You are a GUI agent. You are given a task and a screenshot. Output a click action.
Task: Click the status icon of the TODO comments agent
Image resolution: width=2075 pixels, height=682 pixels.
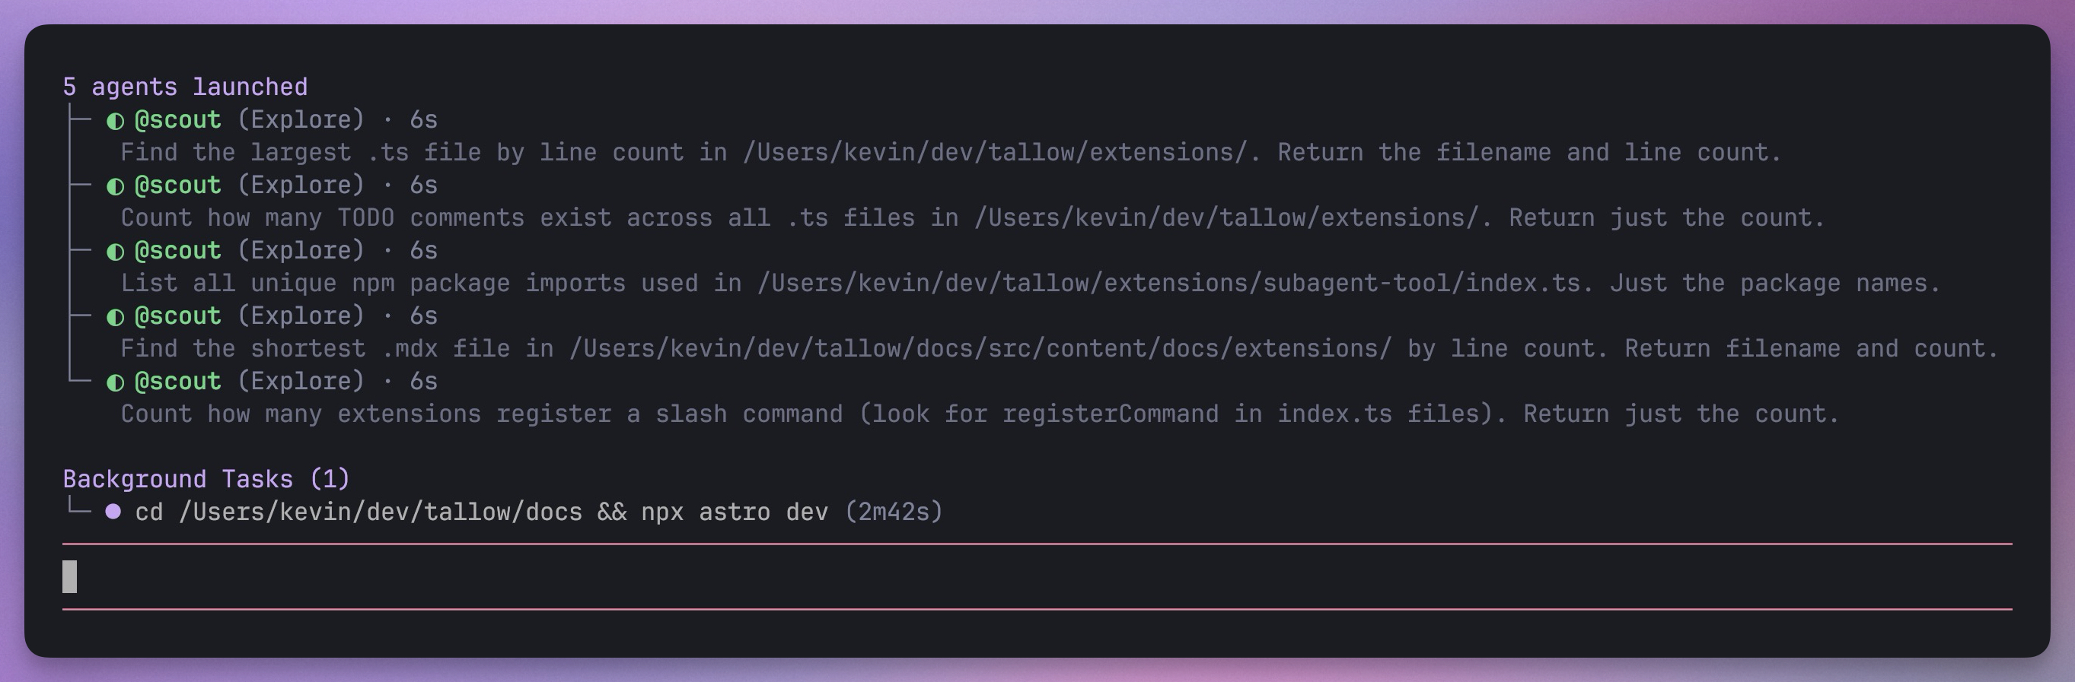[x=115, y=186]
